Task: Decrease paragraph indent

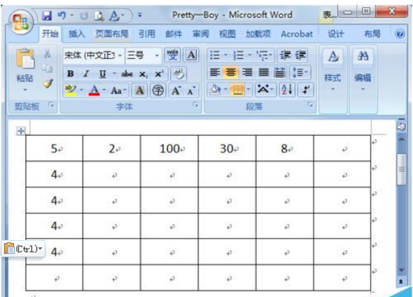Action: click(284, 55)
